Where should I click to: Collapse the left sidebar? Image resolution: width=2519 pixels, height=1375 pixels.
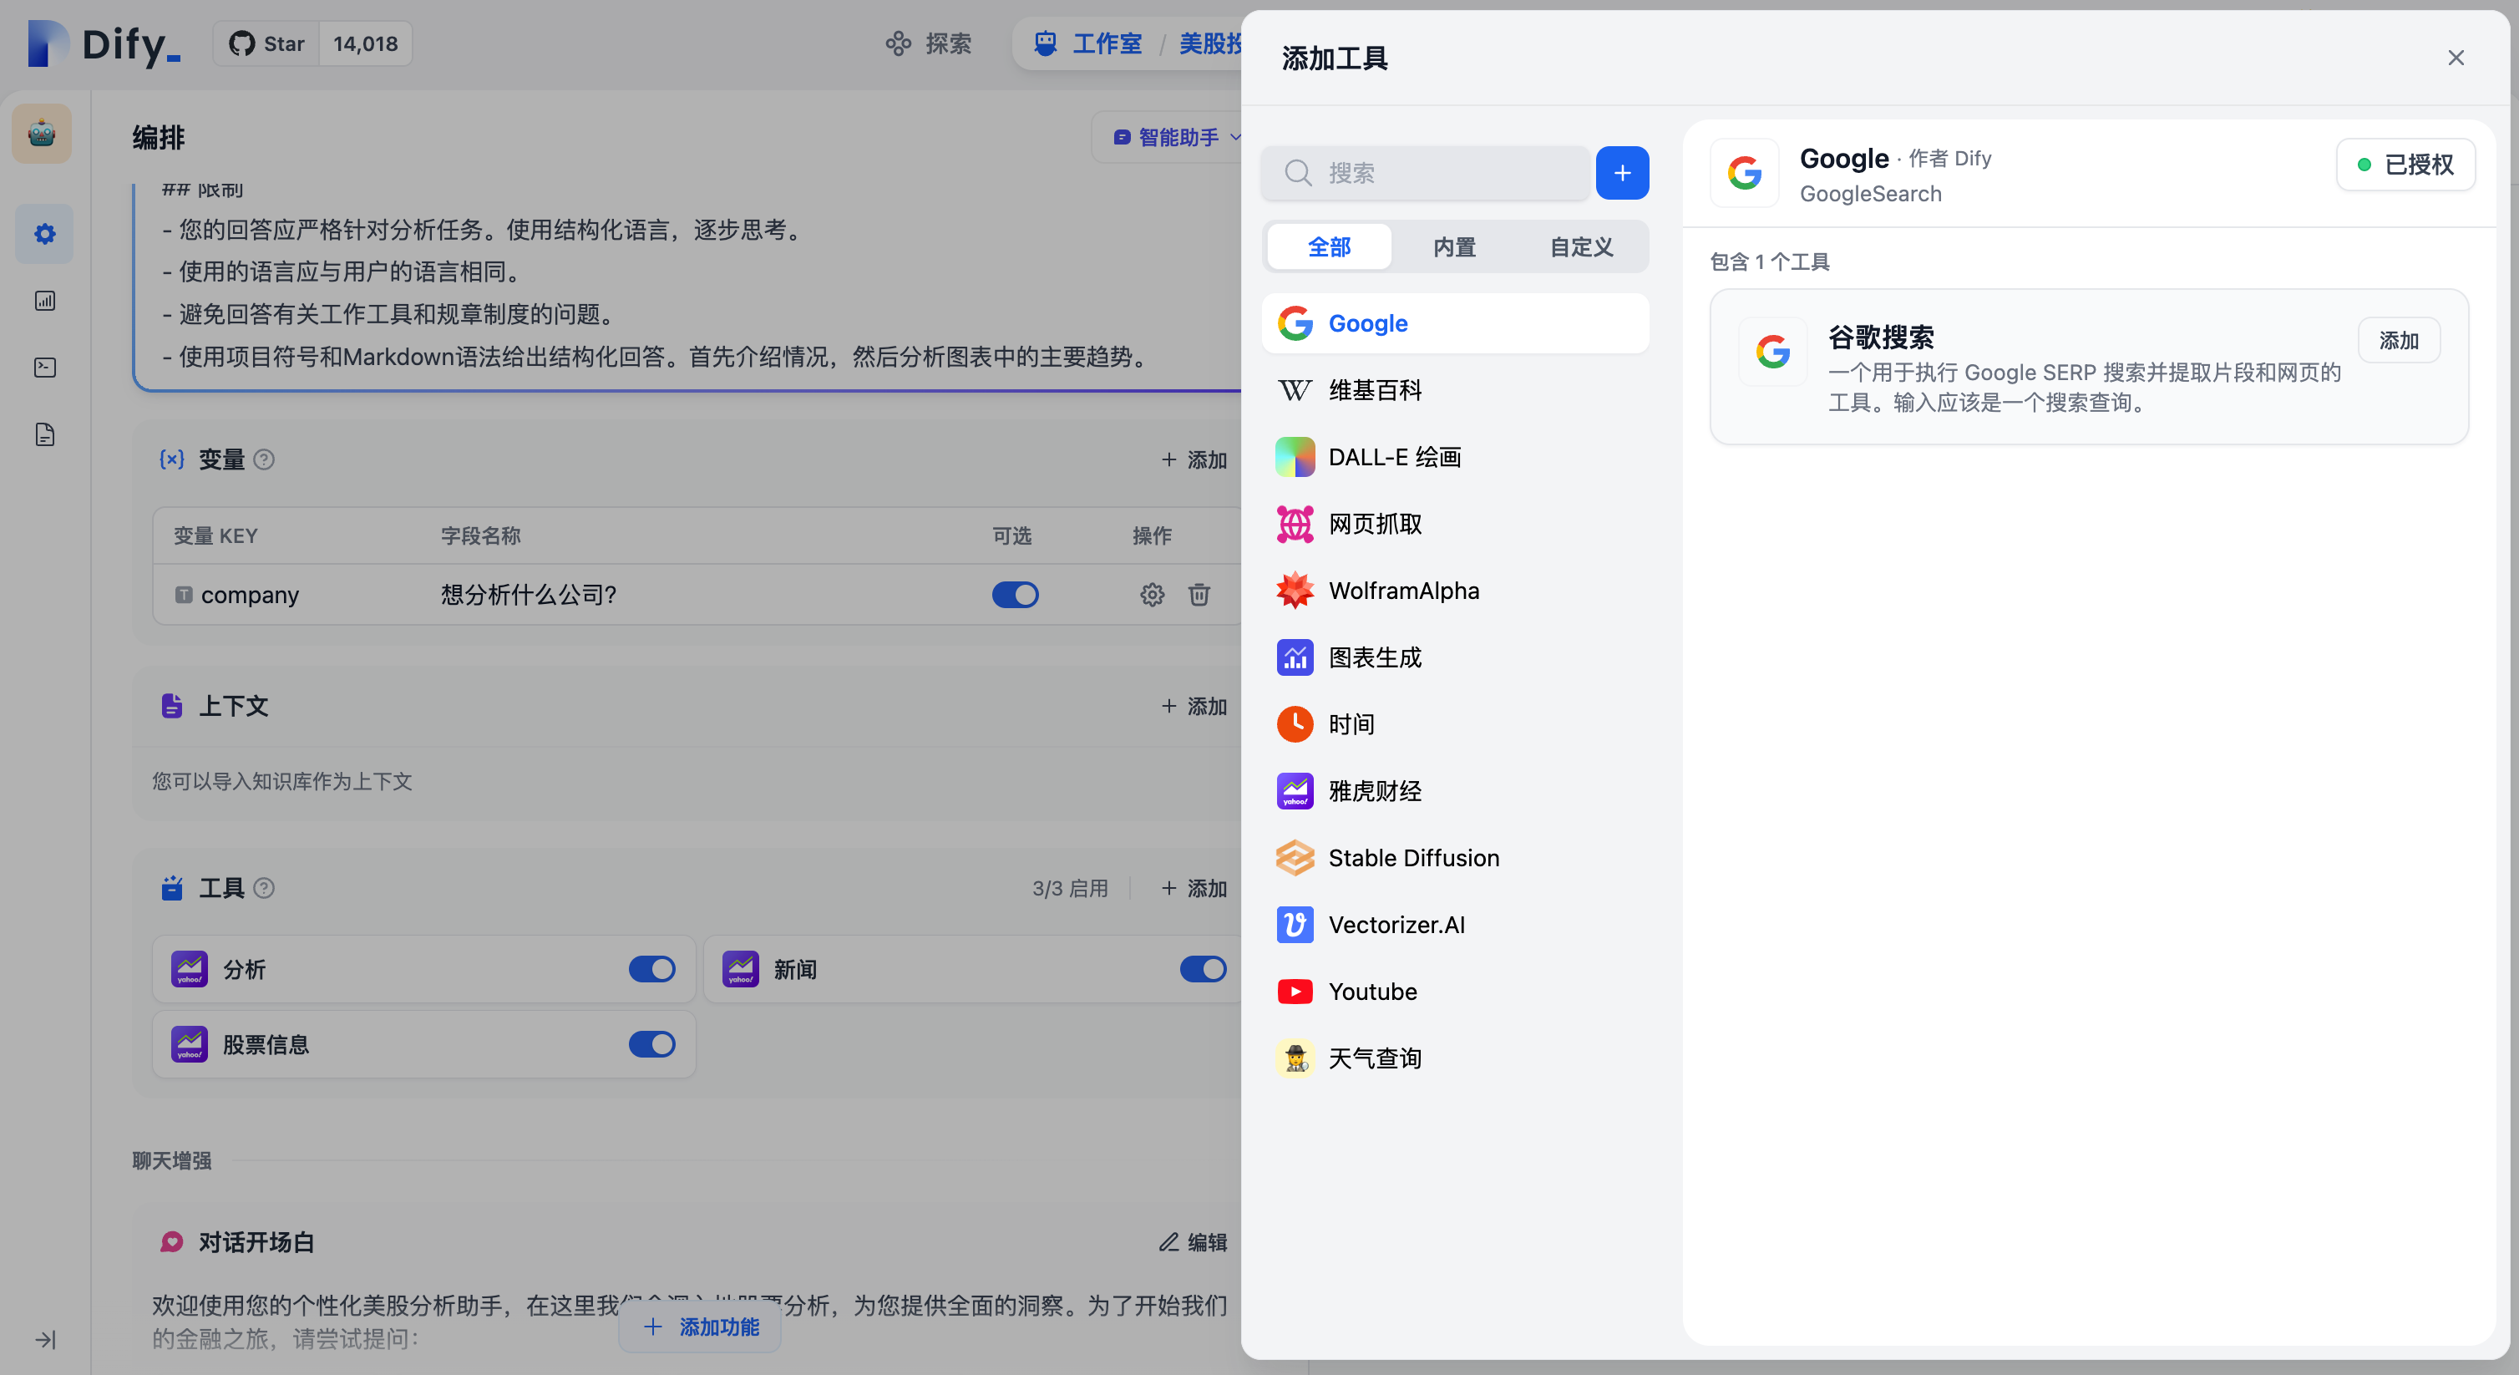[x=44, y=1341]
